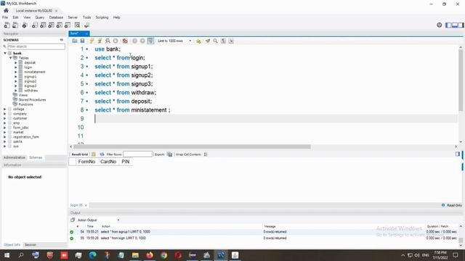Toggle continue-on-error red icon

[x=125, y=41]
